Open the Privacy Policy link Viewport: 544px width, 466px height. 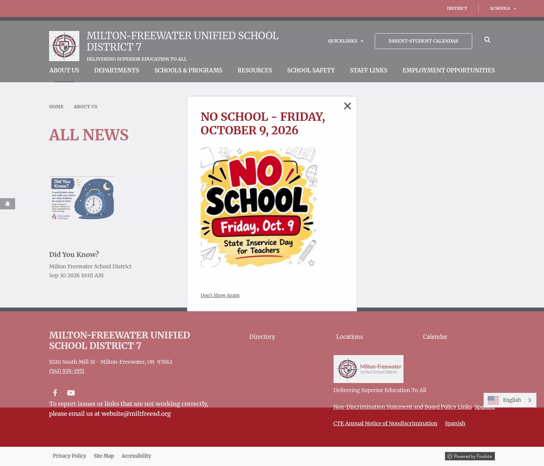[x=70, y=456]
